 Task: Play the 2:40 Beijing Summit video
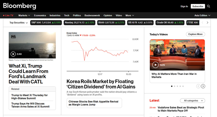pos(13,54)
